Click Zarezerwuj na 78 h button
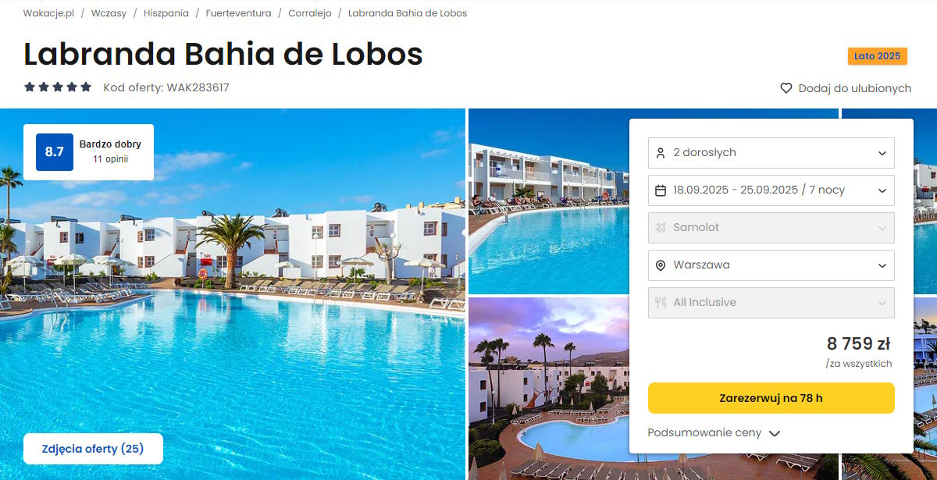This screenshot has width=937, height=480. tap(771, 398)
